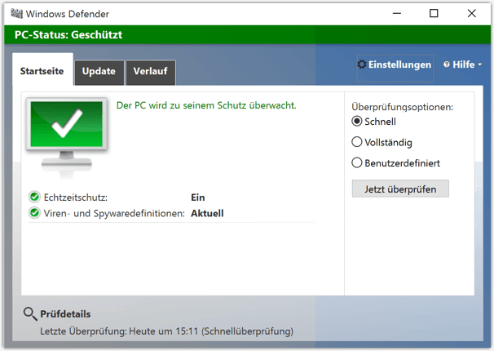Maximize the Windows Defender window
Screen dimensions: 494x351
click(x=434, y=14)
